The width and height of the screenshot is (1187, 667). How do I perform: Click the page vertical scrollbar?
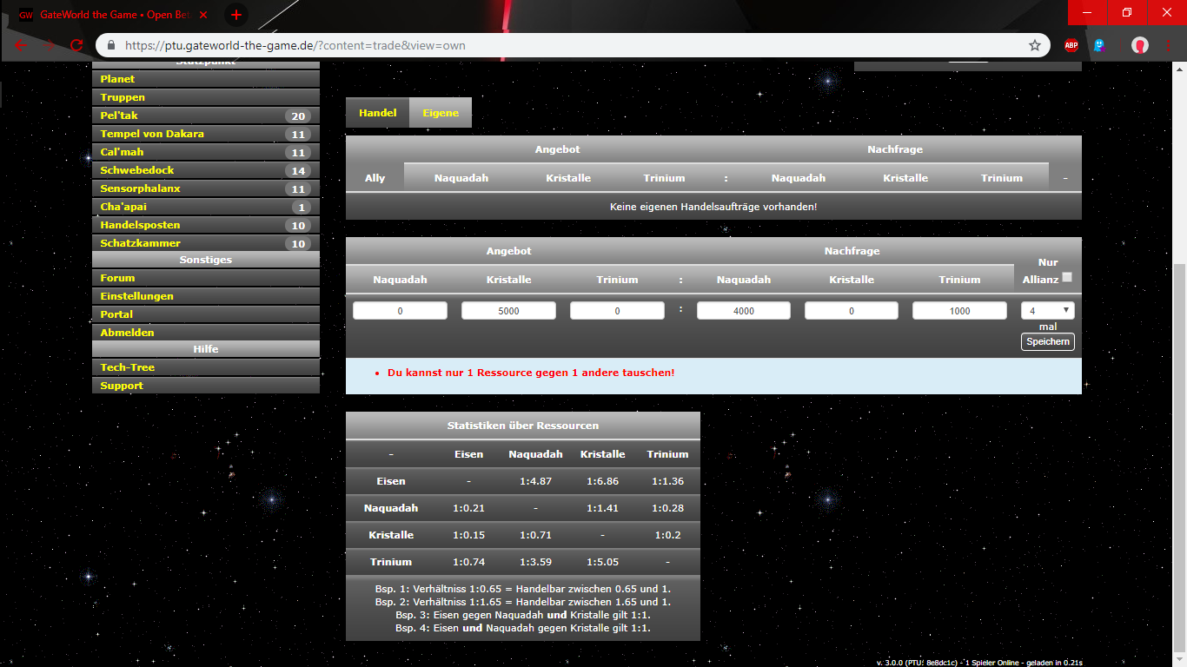[1179, 434]
